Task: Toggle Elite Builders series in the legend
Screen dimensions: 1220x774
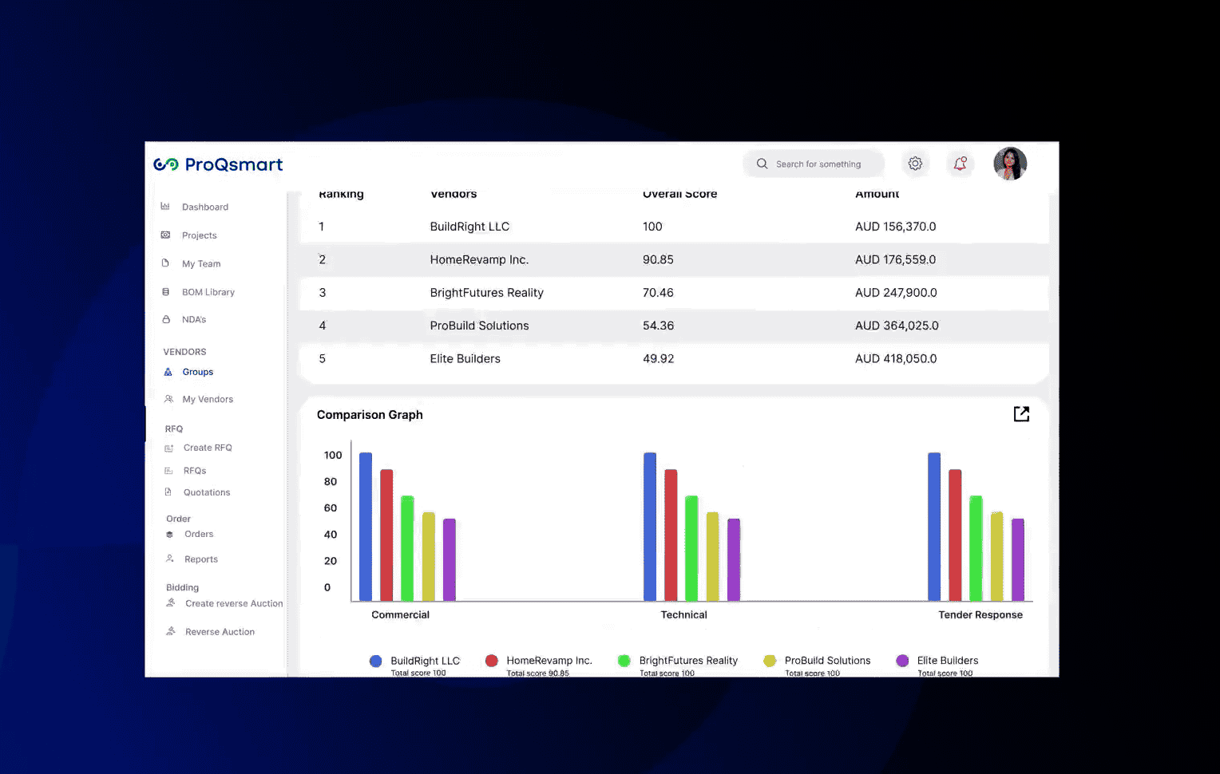Action: pyautogui.click(x=901, y=661)
